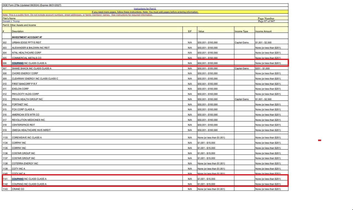Click the EIF column header
353x210 pixels.
[x=190, y=31]
